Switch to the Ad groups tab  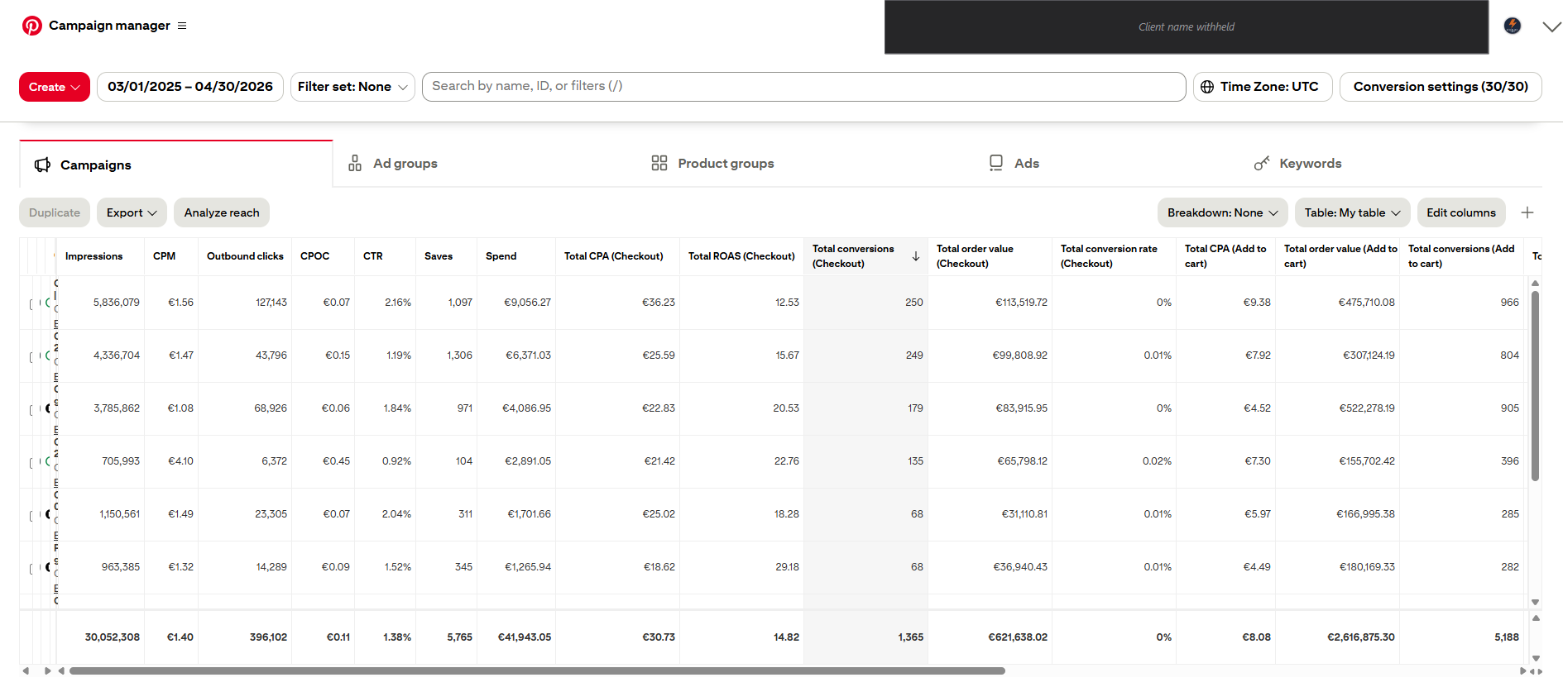(393, 164)
